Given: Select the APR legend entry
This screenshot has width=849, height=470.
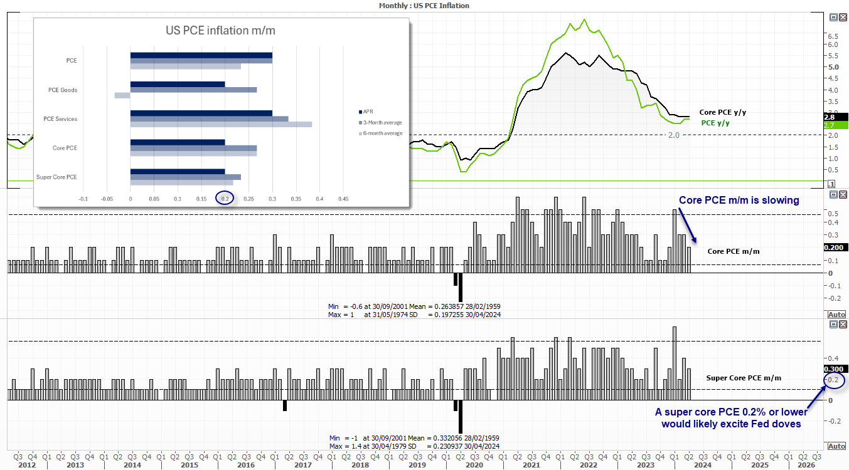Looking at the screenshot, I should [x=368, y=112].
